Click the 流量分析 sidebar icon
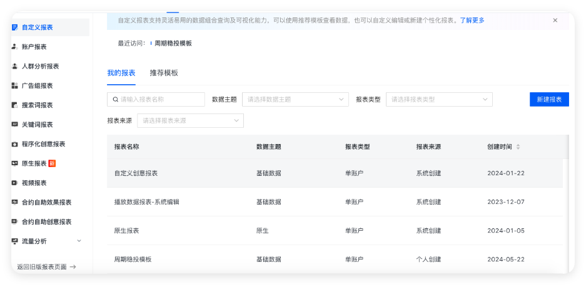Viewport: 586px width, 285px height. coord(15,241)
